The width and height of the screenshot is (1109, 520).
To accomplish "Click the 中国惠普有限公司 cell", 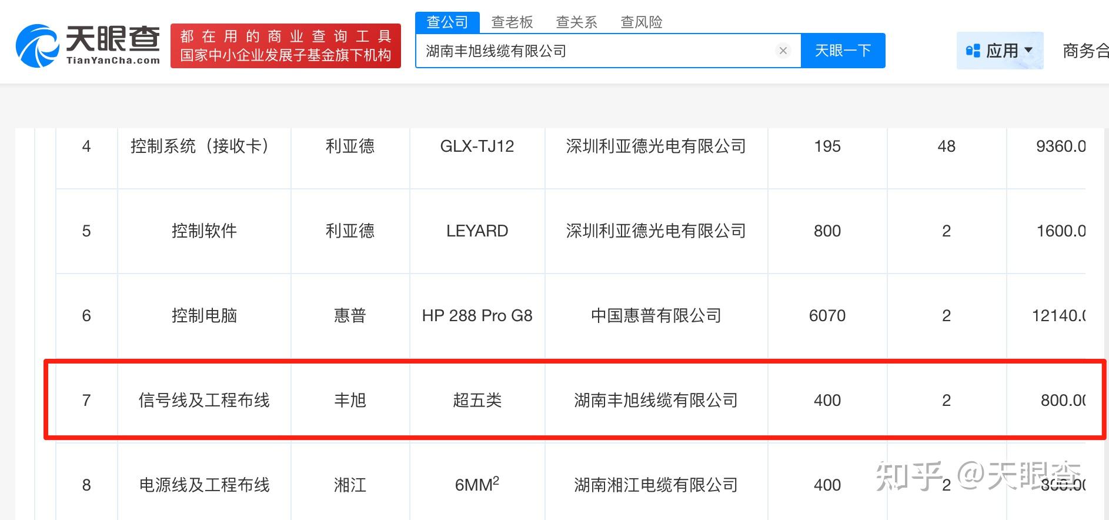I will [x=656, y=316].
